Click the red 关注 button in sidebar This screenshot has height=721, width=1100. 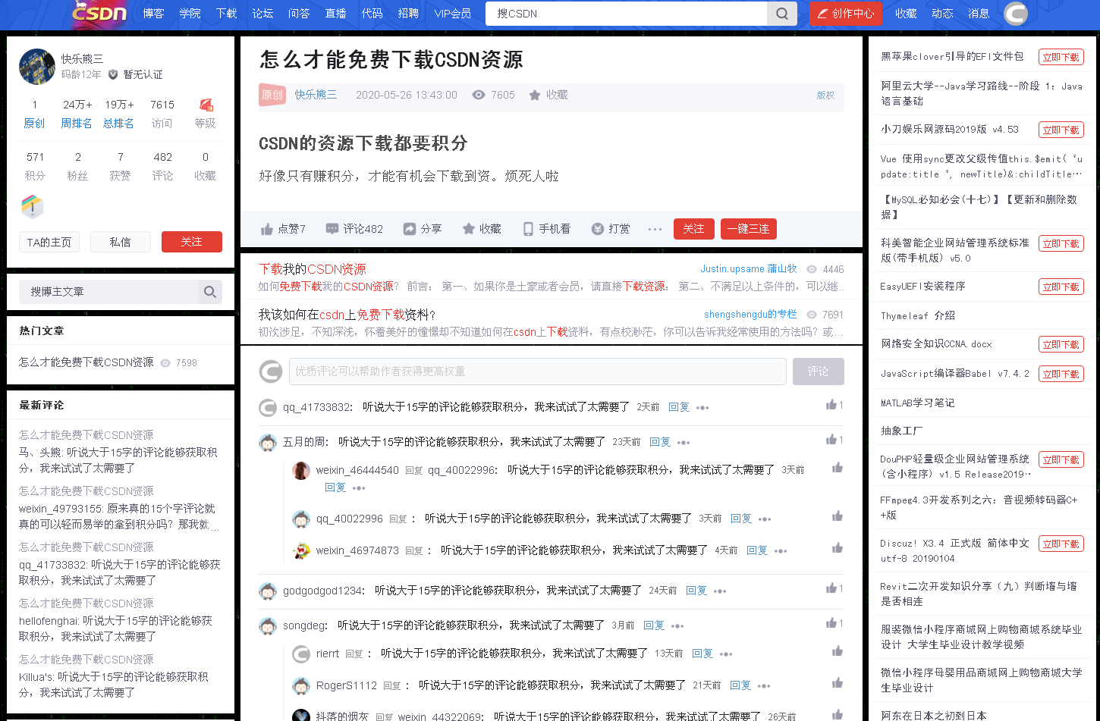[192, 242]
